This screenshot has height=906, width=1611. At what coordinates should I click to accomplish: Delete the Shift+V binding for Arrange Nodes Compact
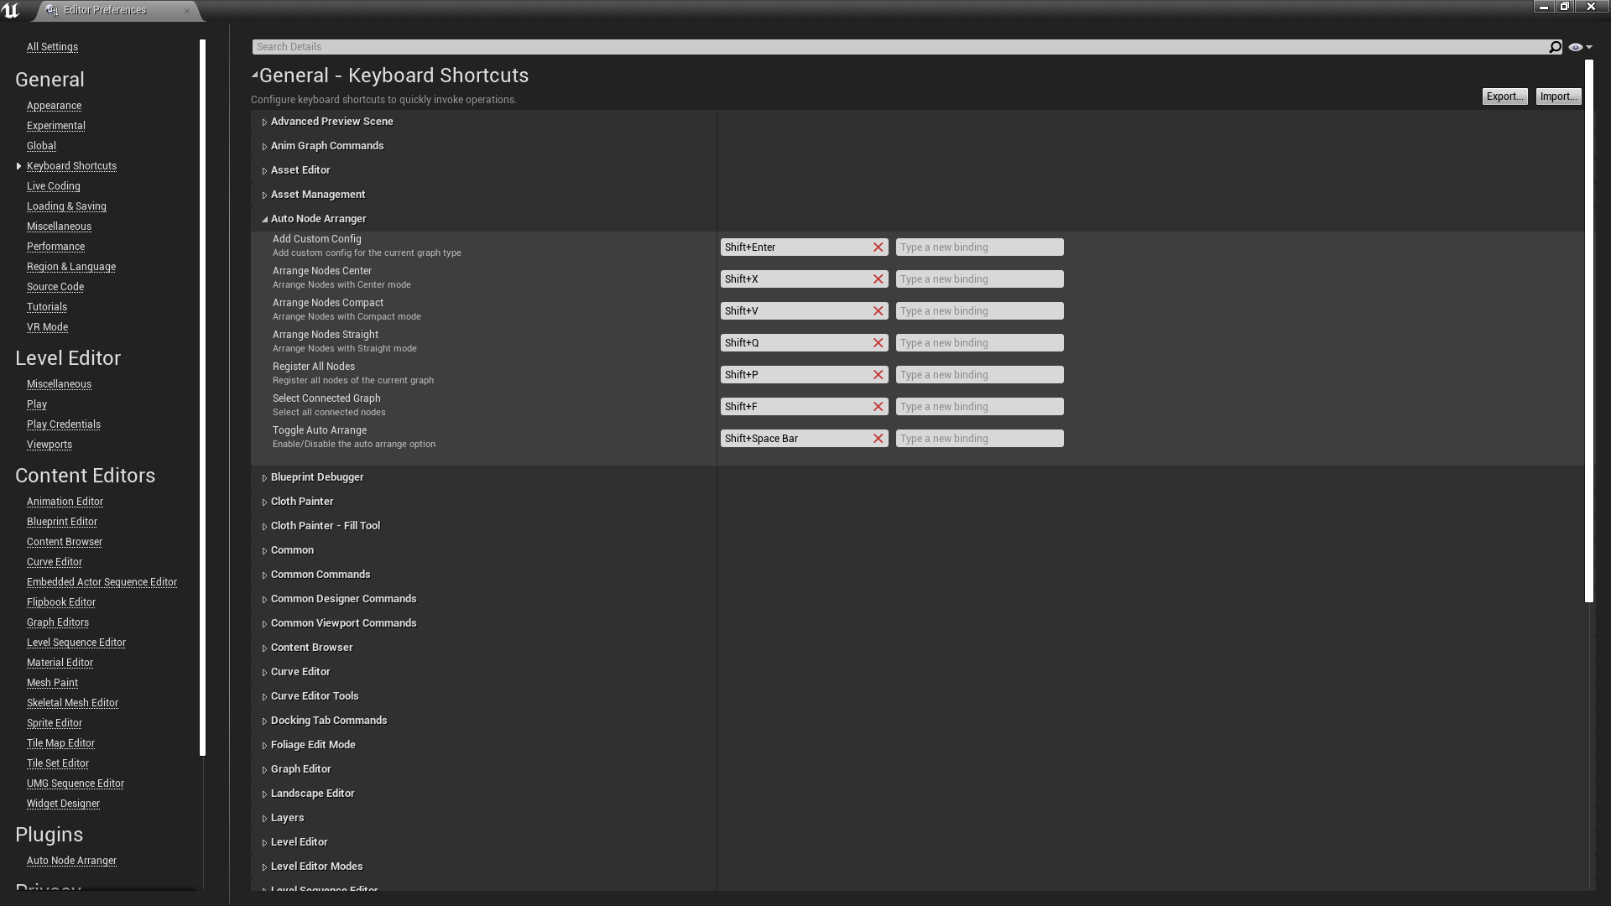[878, 311]
